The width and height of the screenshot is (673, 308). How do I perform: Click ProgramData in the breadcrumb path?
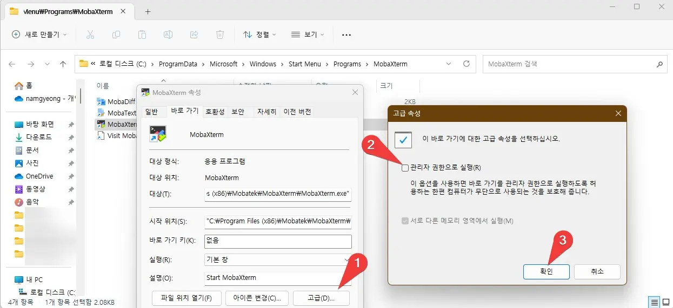pyautogui.click(x=178, y=64)
